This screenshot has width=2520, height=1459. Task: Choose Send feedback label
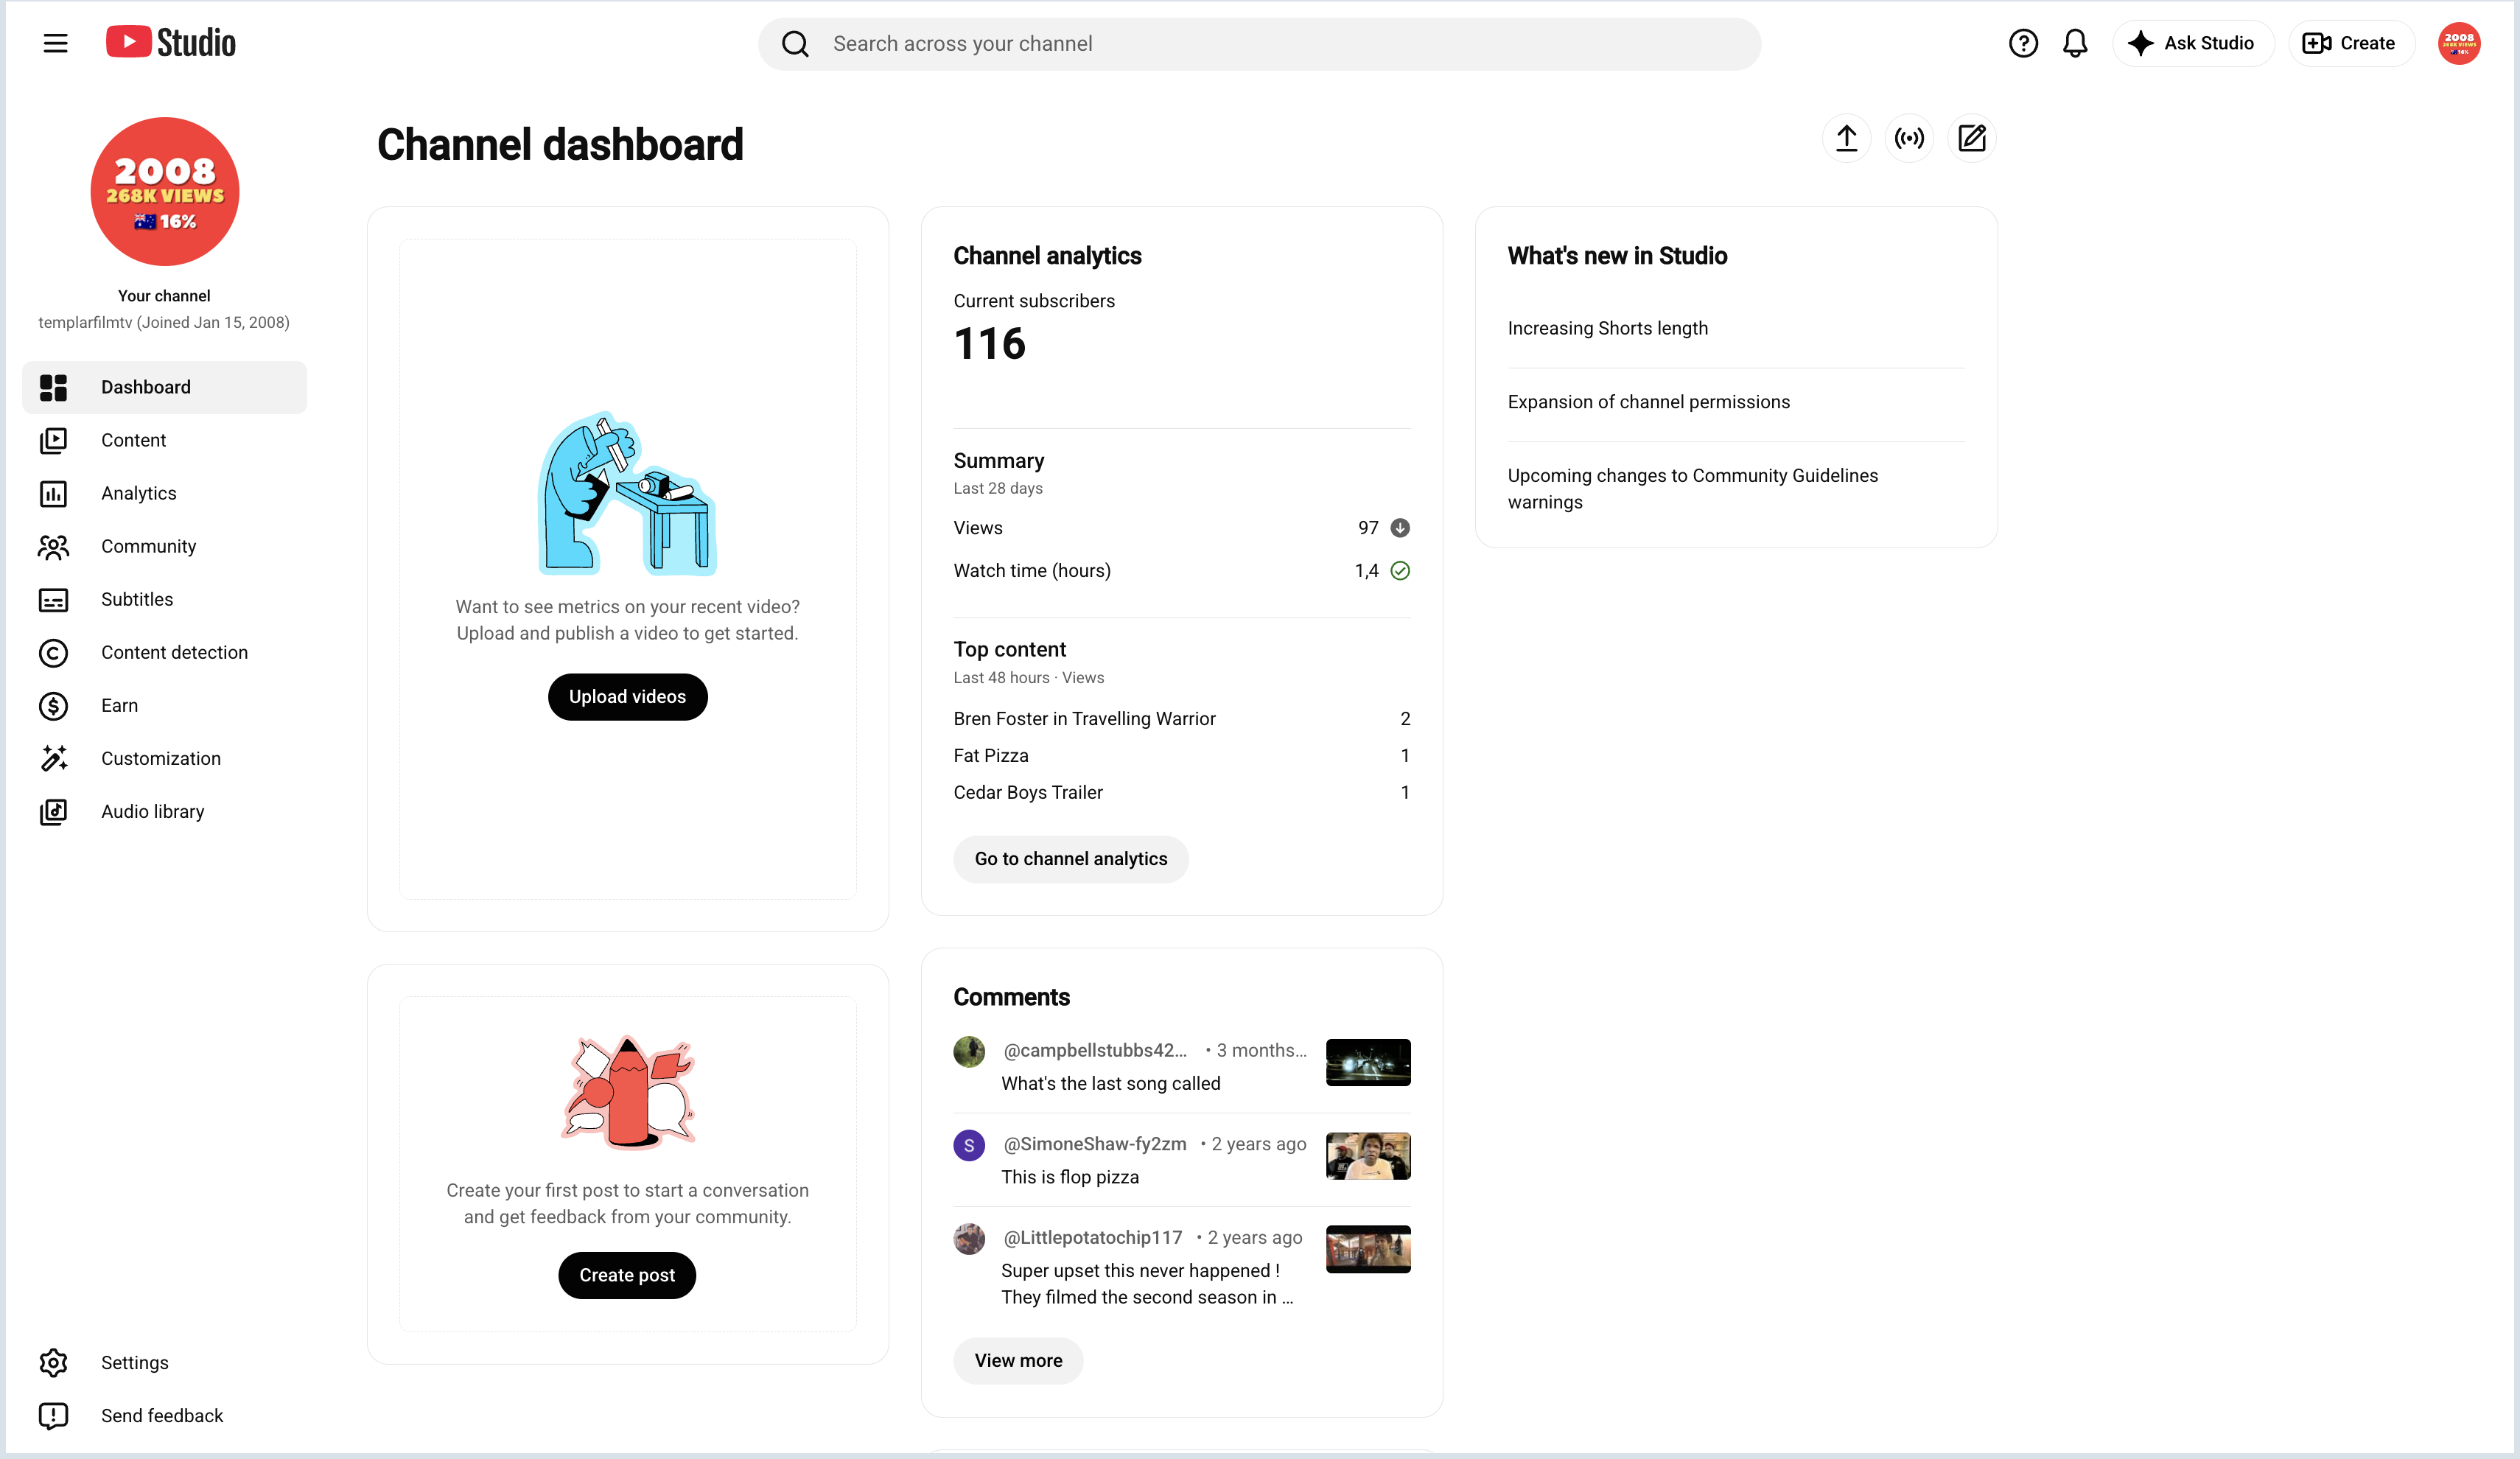click(162, 1415)
